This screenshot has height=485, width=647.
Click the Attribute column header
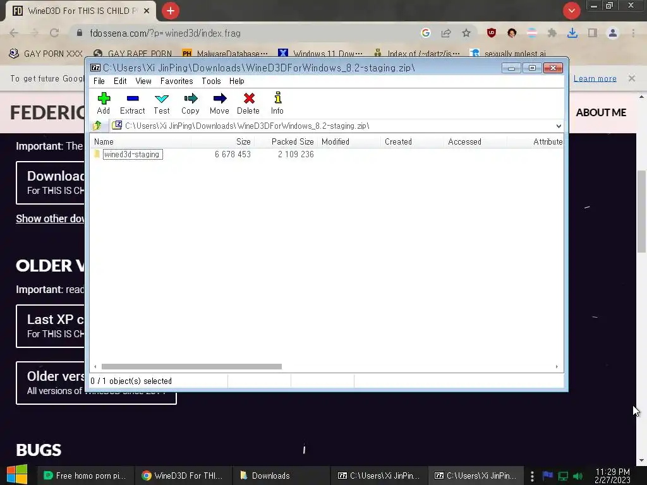click(x=536, y=142)
